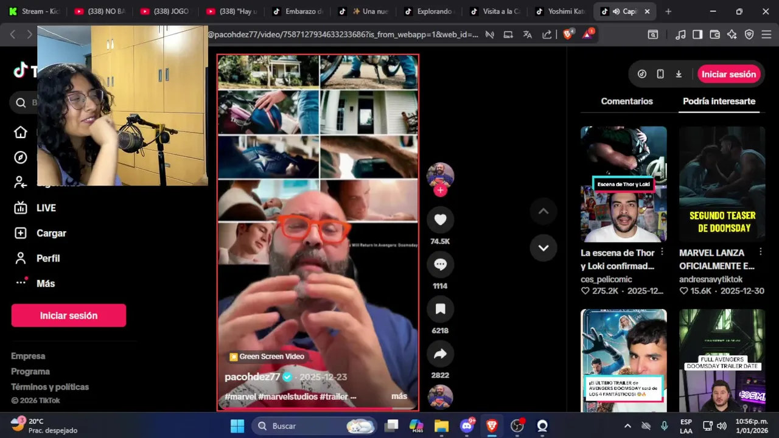Open Brave main hamburger menu

766,35
